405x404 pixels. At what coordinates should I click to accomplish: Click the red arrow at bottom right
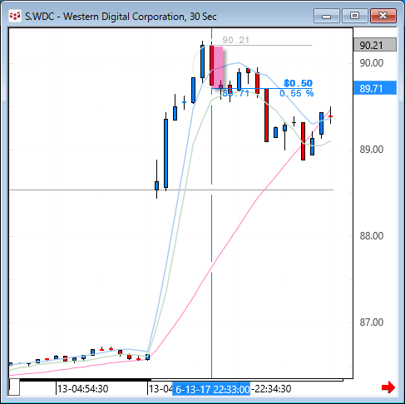[388, 387]
